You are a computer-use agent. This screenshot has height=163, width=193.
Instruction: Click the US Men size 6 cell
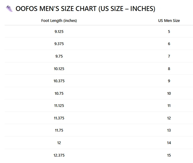pos(169,44)
